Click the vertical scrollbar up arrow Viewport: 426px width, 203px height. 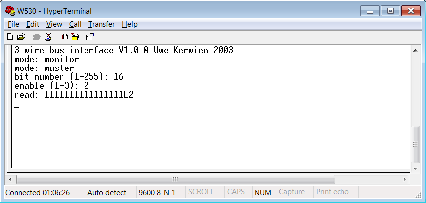415,50
